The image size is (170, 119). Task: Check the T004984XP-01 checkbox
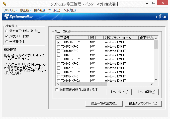coord(58,76)
